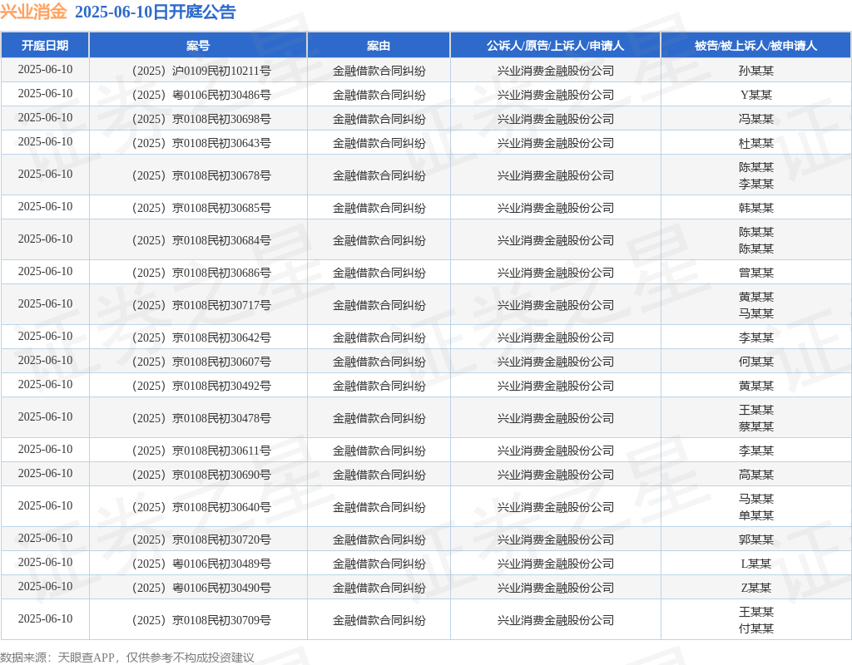Select case number 粤0106民初30490号
The image size is (852, 665).
click(201, 588)
